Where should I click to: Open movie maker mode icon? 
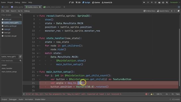click(167, 3)
